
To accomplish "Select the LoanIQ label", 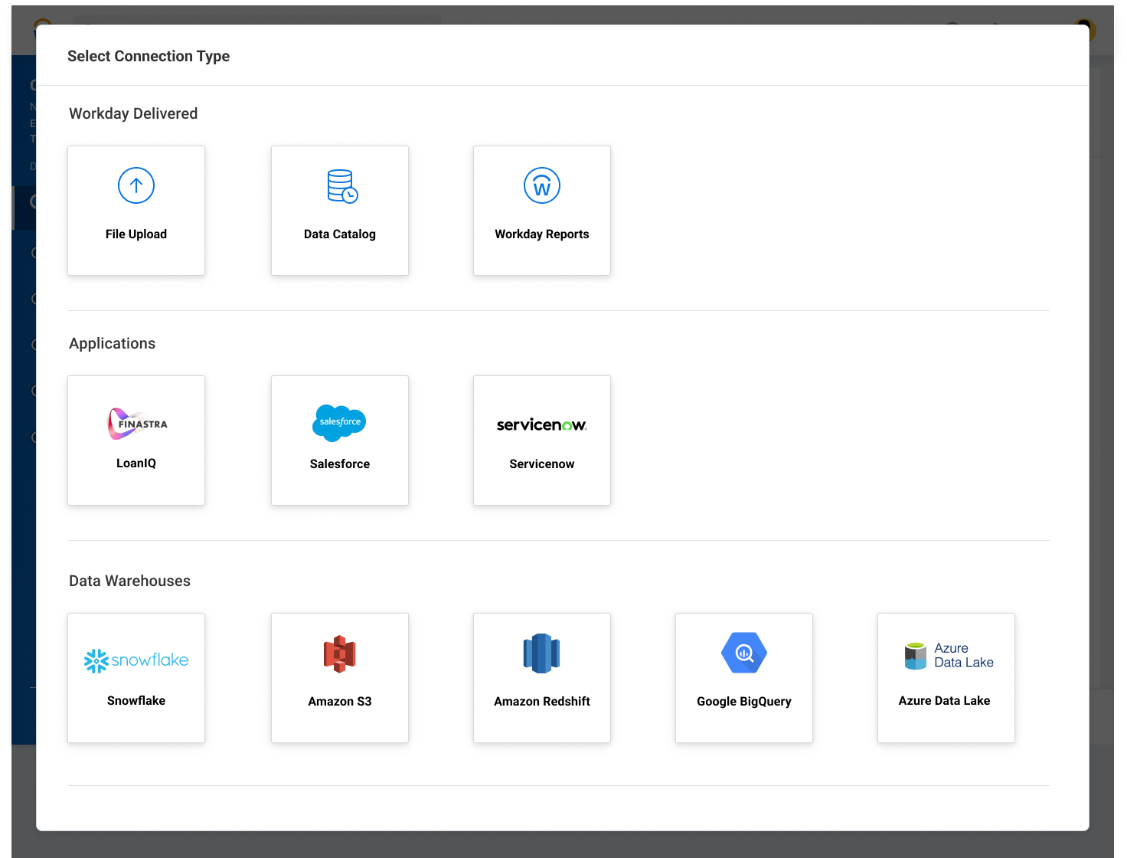I will pos(136,463).
